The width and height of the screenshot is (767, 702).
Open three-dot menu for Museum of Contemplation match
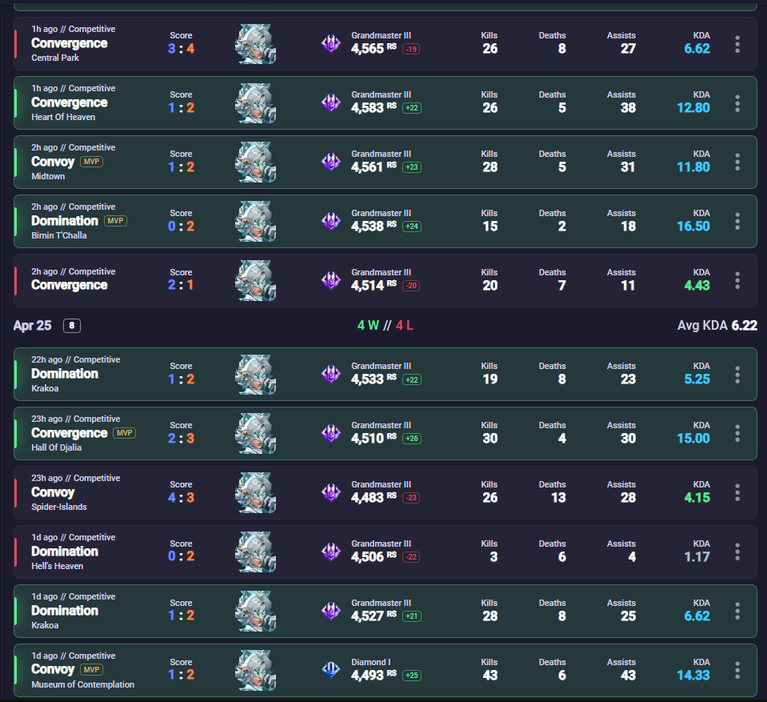(737, 671)
